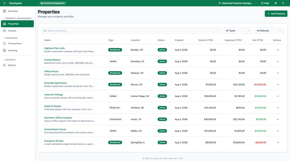Click the Property Management header badge
290x161 pixels.
53,3
